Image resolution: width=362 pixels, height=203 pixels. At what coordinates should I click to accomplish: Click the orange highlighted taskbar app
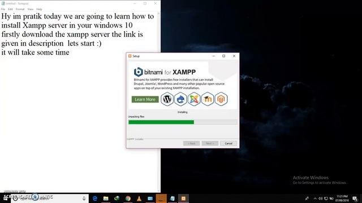pos(161,198)
